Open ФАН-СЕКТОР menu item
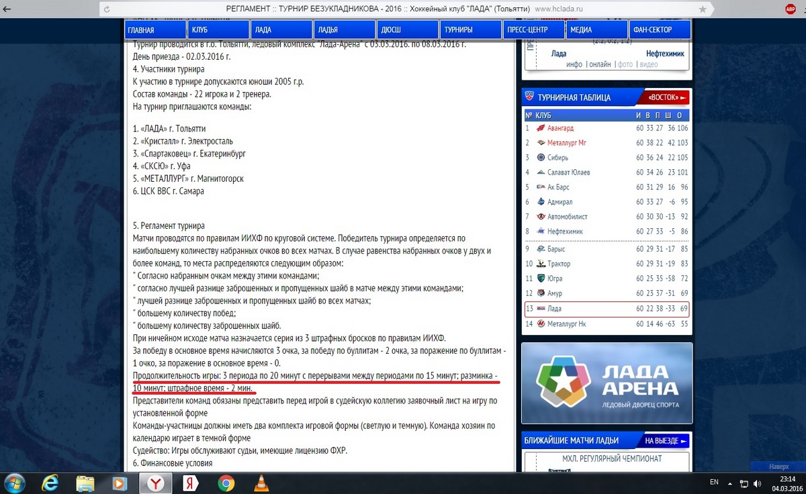The height and width of the screenshot is (494, 806). pyautogui.click(x=660, y=30)
